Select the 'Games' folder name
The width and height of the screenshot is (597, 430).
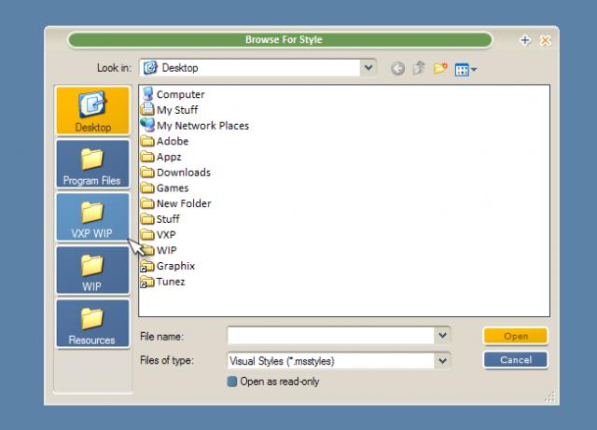tap(173, 188)
